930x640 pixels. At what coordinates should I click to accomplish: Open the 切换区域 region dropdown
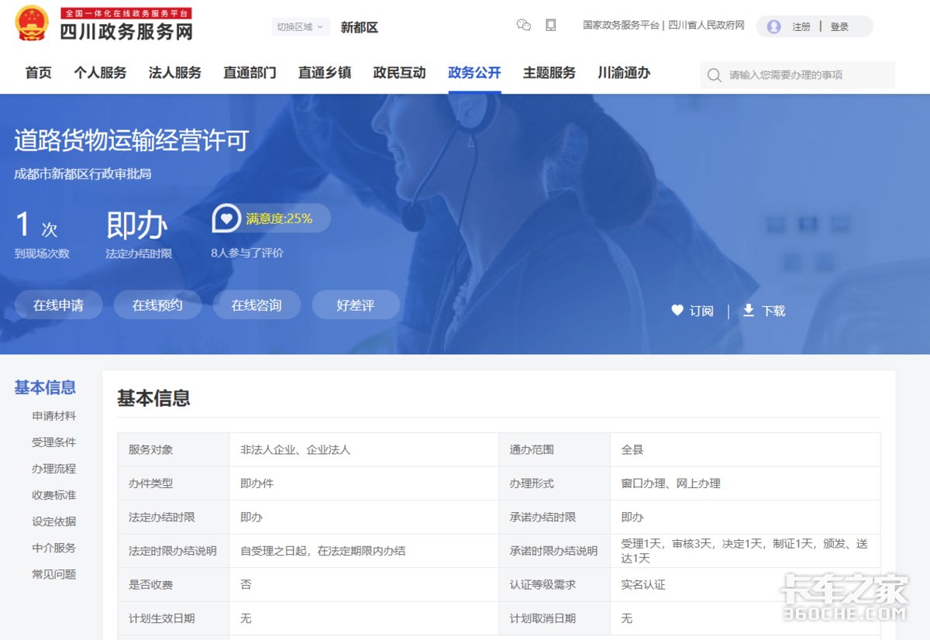coord(301,26)
